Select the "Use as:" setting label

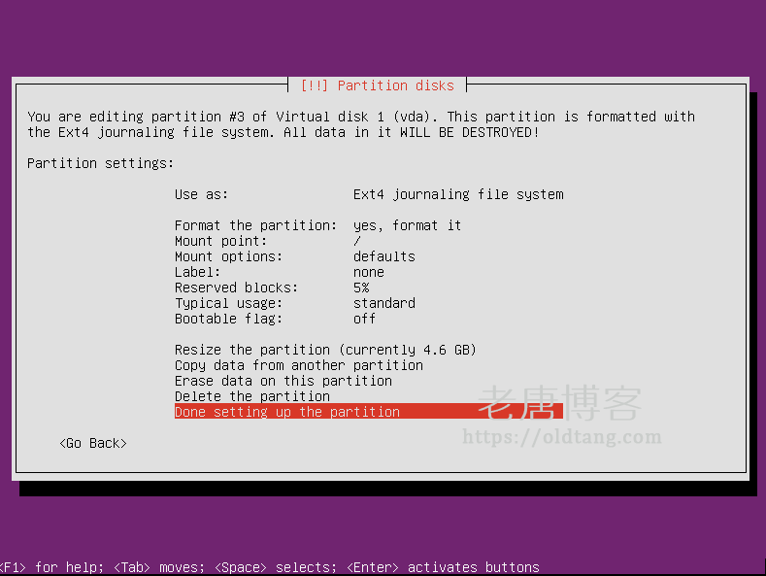(x=201, y=194)
